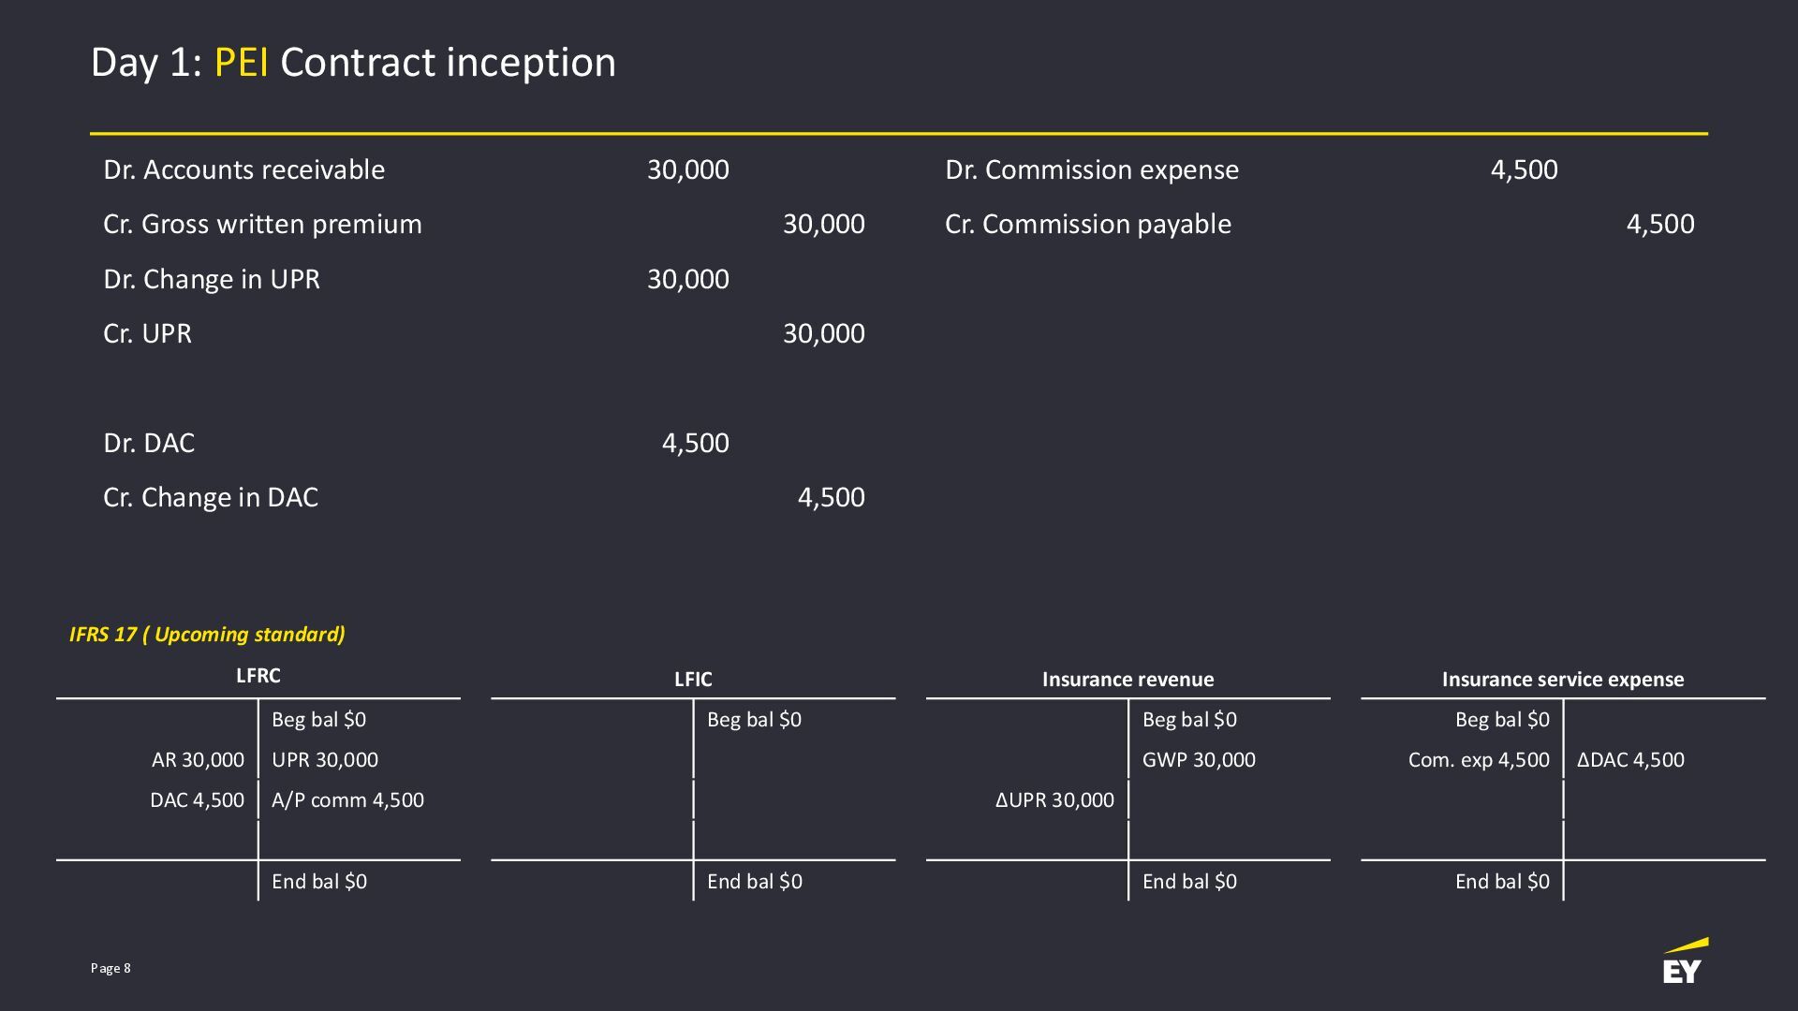Click 'IFRS 17 ( Upcoming standard)' heading
Viewport: 1798px width, 1011px height.
(207, 635)
